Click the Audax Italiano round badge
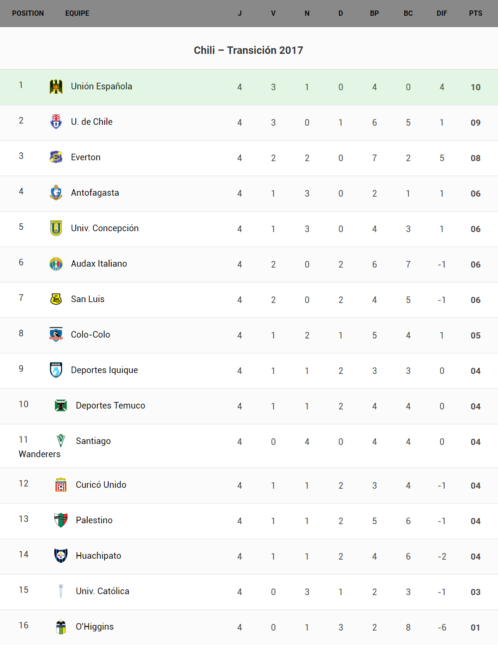Screen dimensions: 498x645 coord(56,264)
